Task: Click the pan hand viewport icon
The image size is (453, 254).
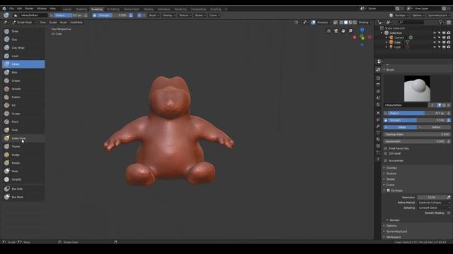Action: pyautogui.click(x=343, y=31)
